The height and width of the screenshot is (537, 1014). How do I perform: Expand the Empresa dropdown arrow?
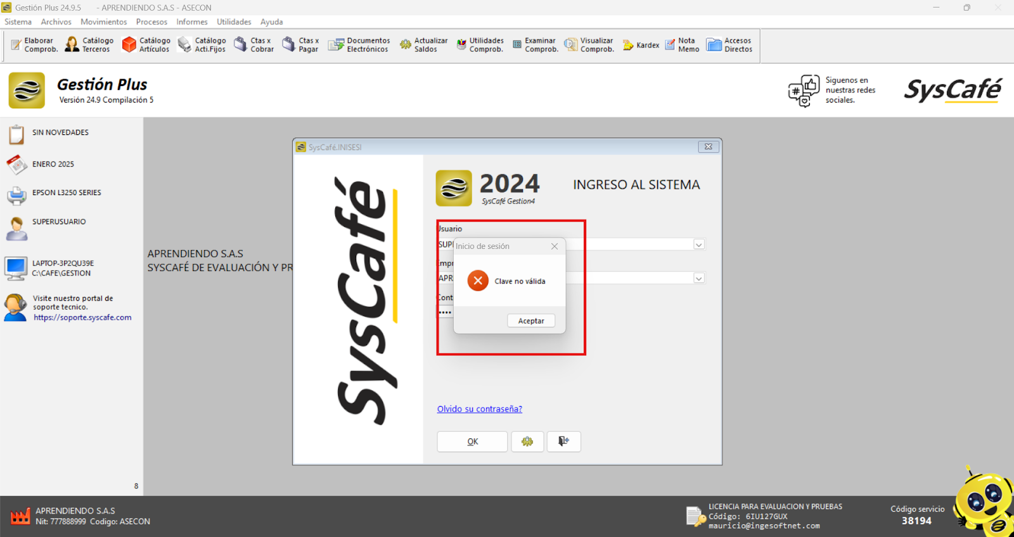698,278
